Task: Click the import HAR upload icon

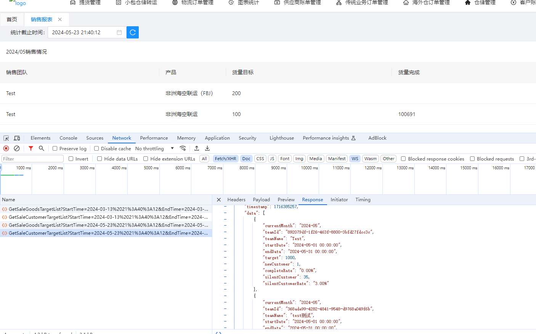Action: point(197,148)
